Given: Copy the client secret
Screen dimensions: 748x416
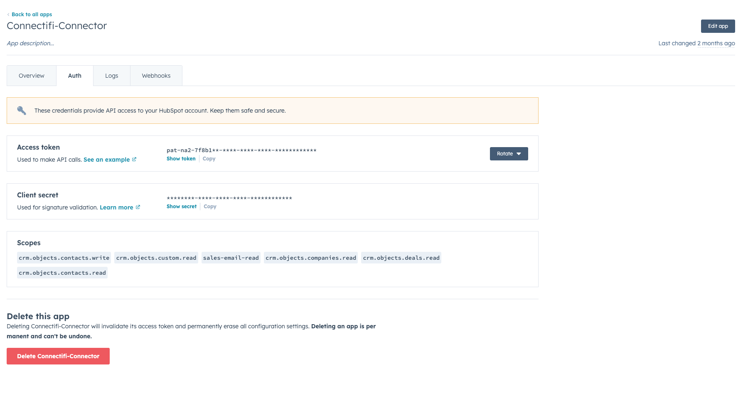Looking at the screenshot, I should (210, 207).
